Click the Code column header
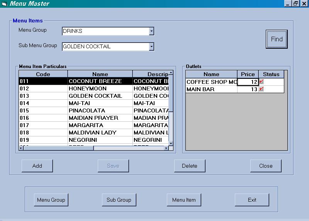This screenshot has width=309, height=221. tap(43, 74)
